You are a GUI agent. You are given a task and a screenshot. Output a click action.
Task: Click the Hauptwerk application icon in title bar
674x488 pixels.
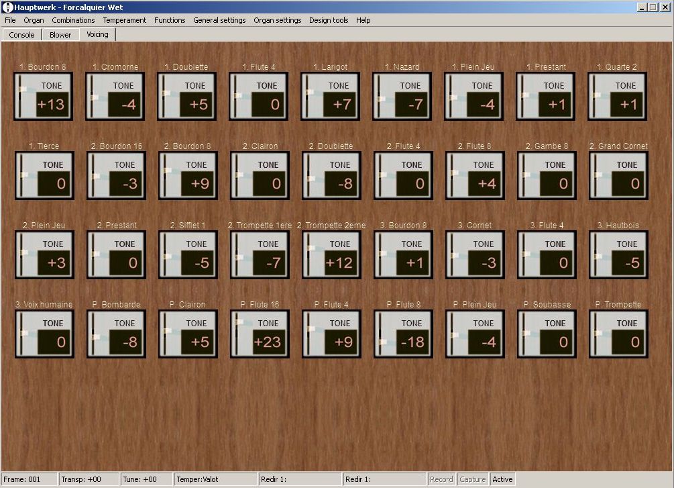7,7
